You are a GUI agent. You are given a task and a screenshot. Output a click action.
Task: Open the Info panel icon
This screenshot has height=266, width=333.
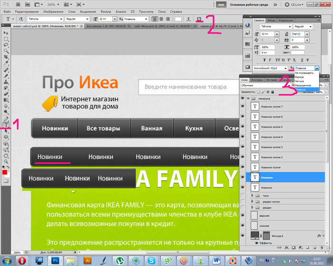247,25
